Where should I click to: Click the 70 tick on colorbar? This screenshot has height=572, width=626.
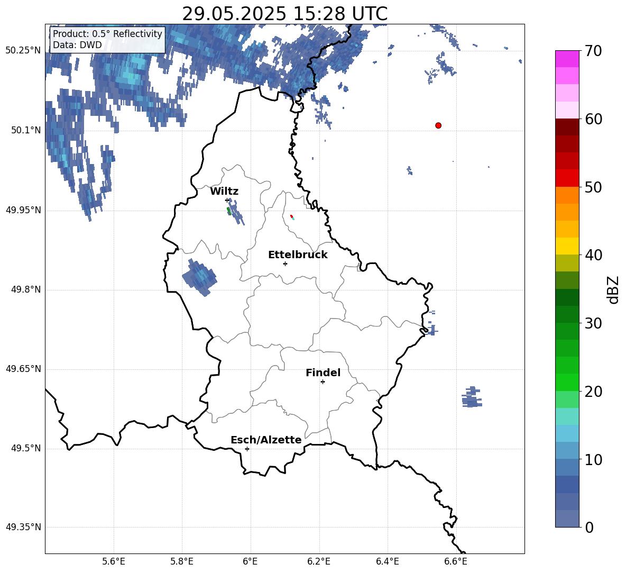(x=593, y=51)
